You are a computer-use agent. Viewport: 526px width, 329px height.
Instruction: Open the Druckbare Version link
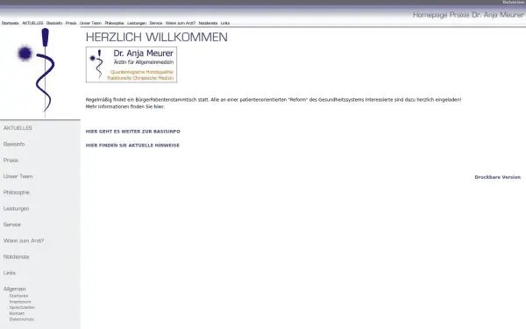click(497, 177)
